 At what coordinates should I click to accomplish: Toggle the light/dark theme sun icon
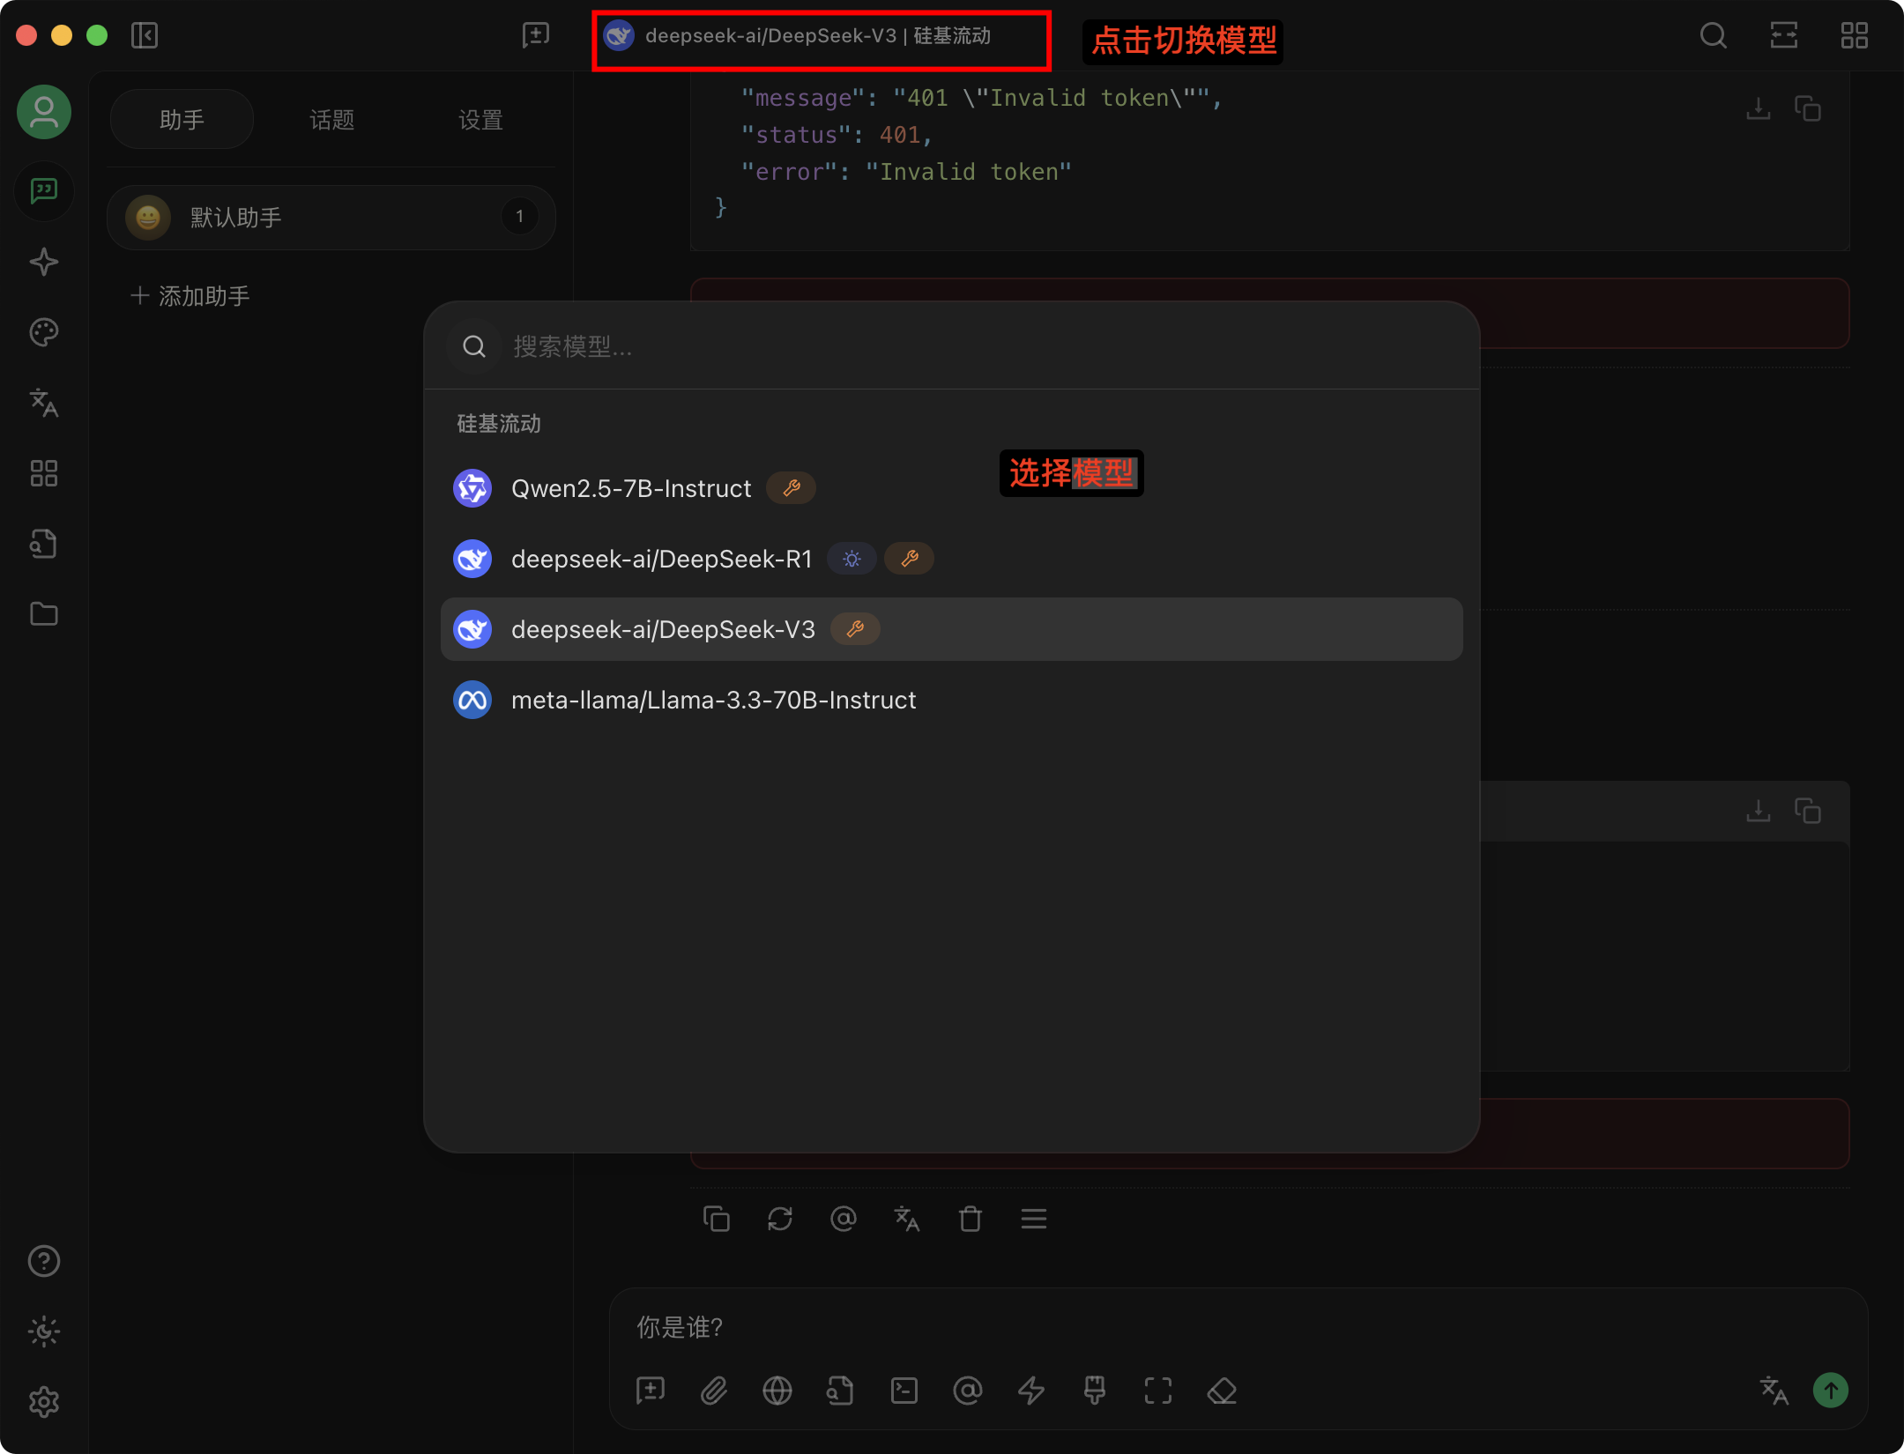43,1332
